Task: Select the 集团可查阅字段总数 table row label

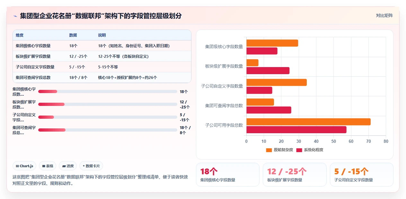Action: pyautogui.click(x=33, y=77)
